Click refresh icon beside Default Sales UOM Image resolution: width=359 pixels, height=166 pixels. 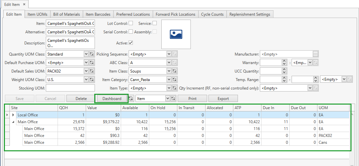coord(92,71)
